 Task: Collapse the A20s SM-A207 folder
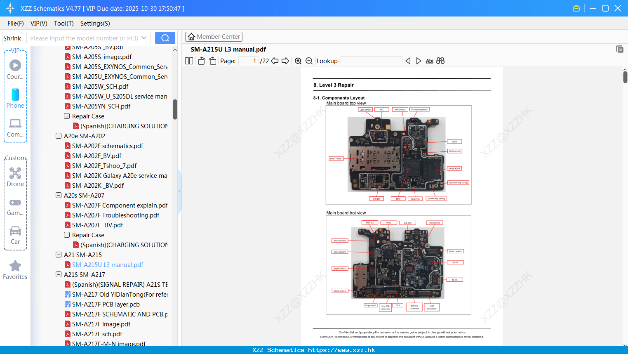click(x=59, y=195)
